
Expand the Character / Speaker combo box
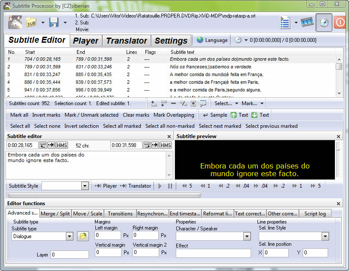(247, 236)
